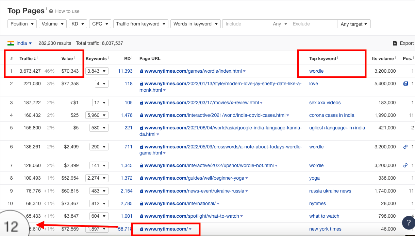Click the traffic value 3,673,427
415x236 pixels.
coord(30,71)
